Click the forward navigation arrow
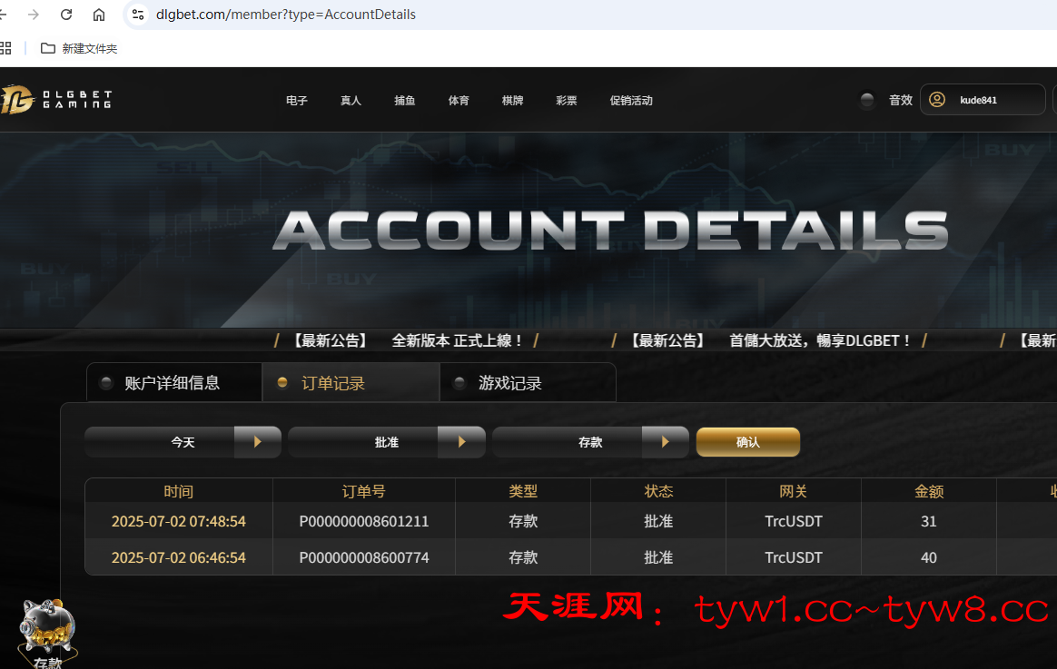The height and width of the screenshot is (669, 1057). (34, 15)
